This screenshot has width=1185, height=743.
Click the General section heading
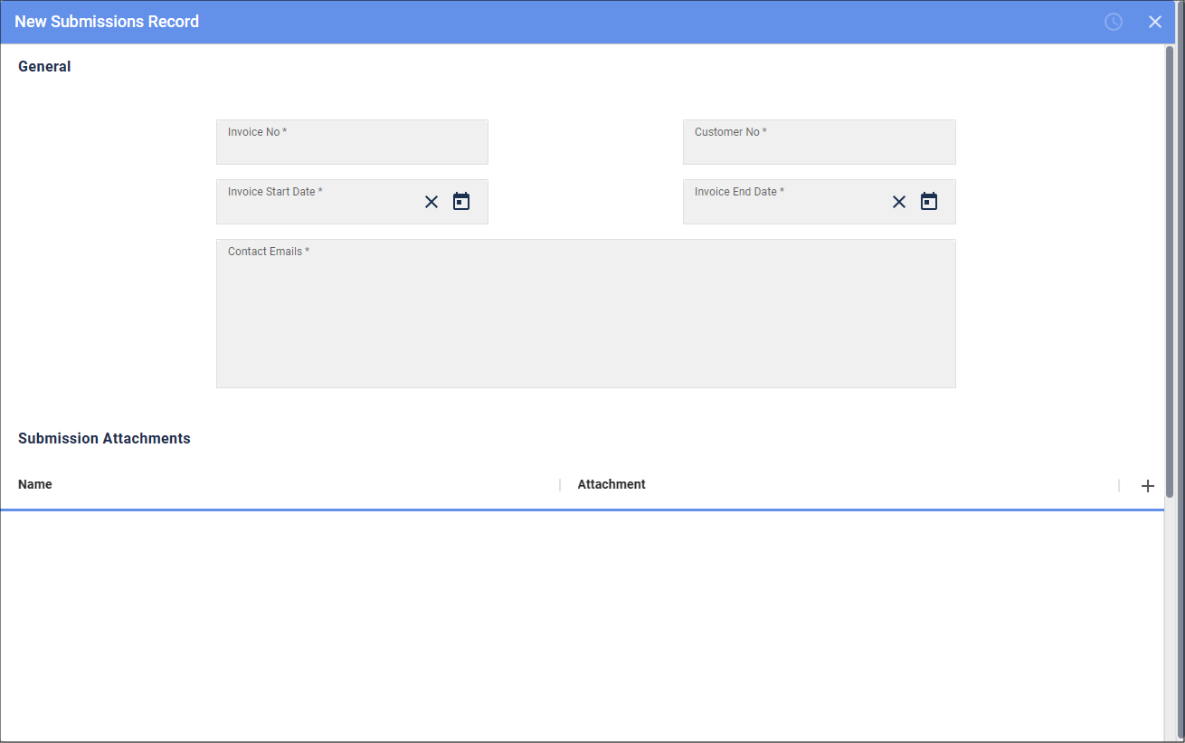[44, 66]
